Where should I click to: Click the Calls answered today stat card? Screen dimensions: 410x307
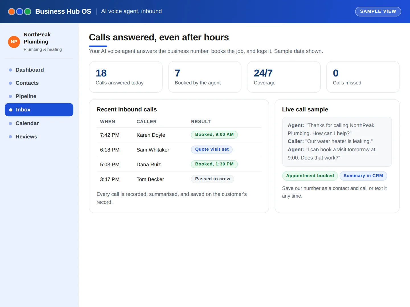click(126, 77)
